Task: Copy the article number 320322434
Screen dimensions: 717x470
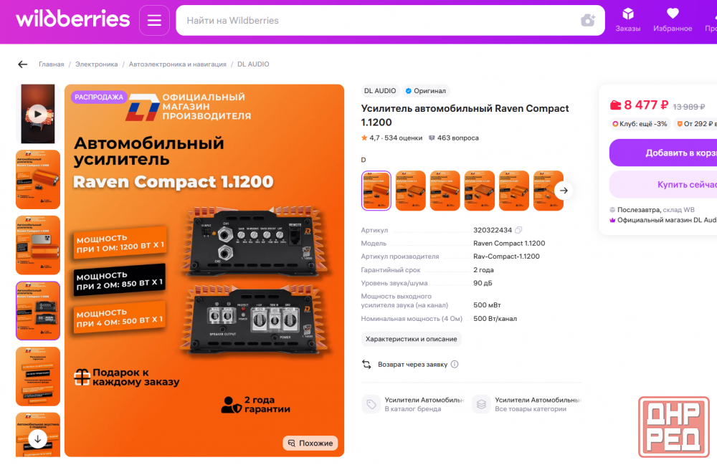Action: coord(518,230)
